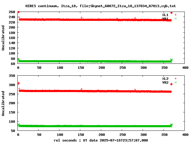Click the XL2 starting spike above 300
This screenshot has width=191, height=143.
point(19,83)
